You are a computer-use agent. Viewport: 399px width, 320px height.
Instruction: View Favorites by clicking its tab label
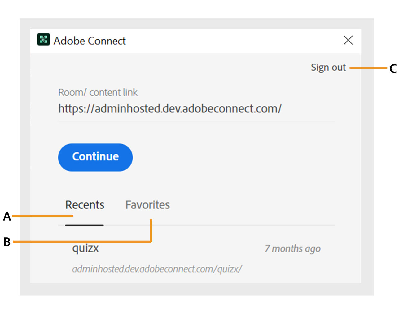coord(147,204)
